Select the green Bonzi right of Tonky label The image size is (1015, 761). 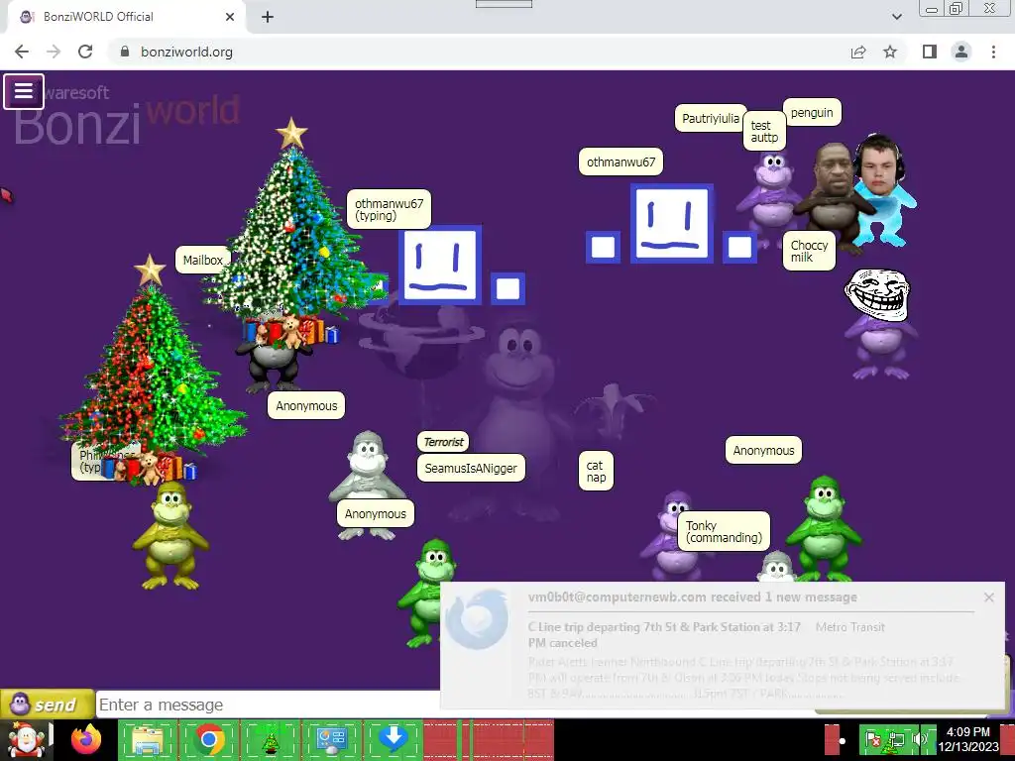pos(824,528)
